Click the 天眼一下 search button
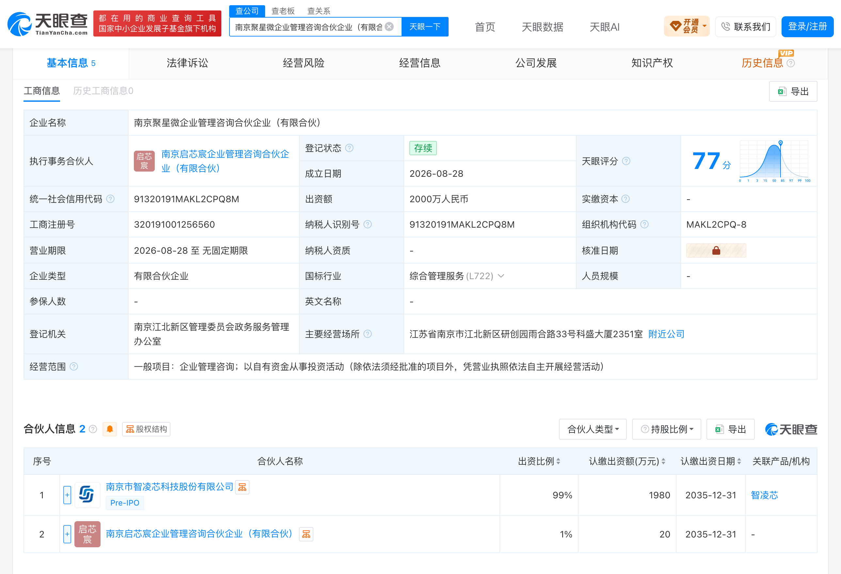 coord(425,27)
